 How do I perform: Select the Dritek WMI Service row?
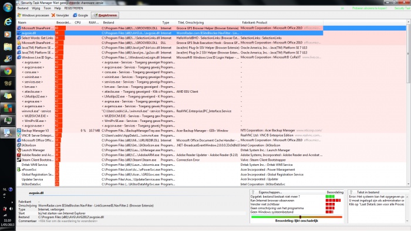tap(170, 165)
